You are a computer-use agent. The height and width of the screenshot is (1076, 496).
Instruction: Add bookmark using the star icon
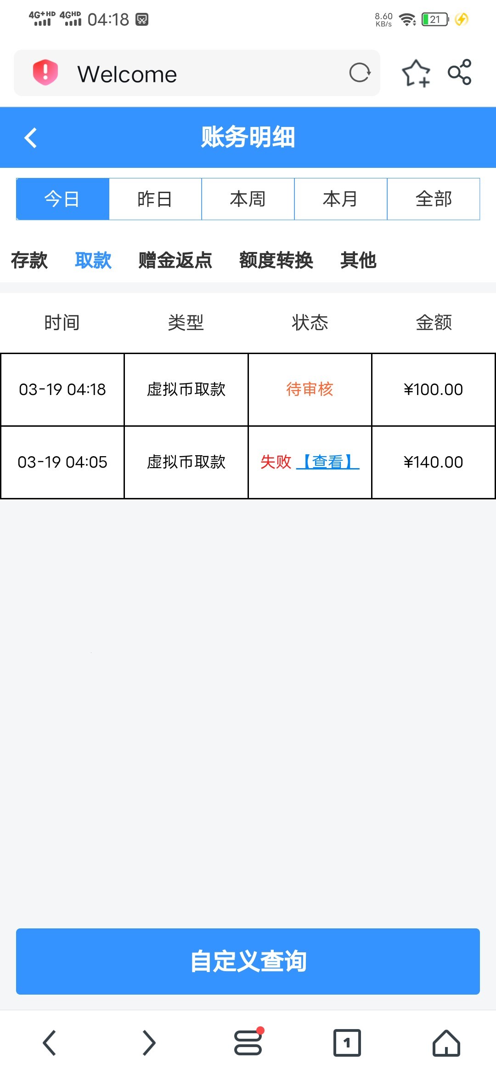[x=416, y=73]
